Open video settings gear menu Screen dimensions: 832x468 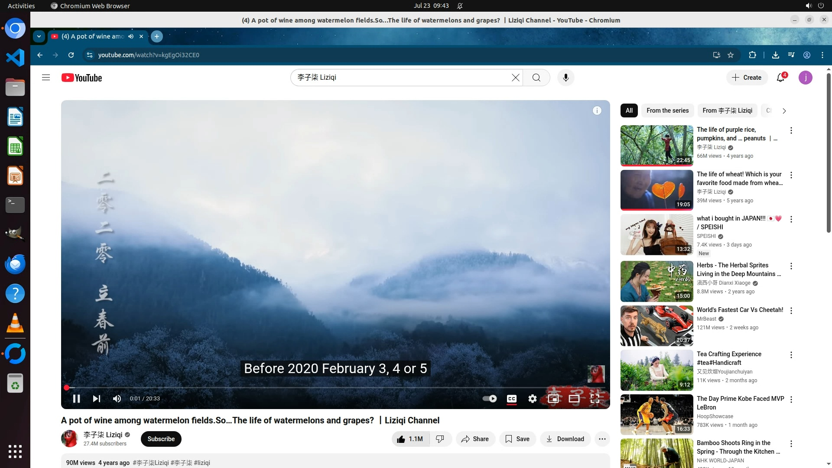point(532,399)
